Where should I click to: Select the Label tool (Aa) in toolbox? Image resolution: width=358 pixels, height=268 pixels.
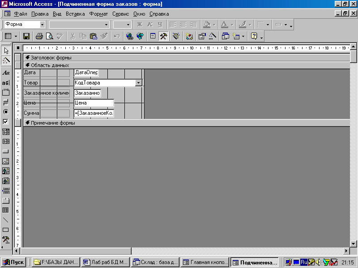[6, 73]
